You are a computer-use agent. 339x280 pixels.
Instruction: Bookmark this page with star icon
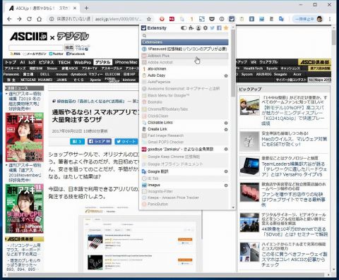tap(149, 19)
